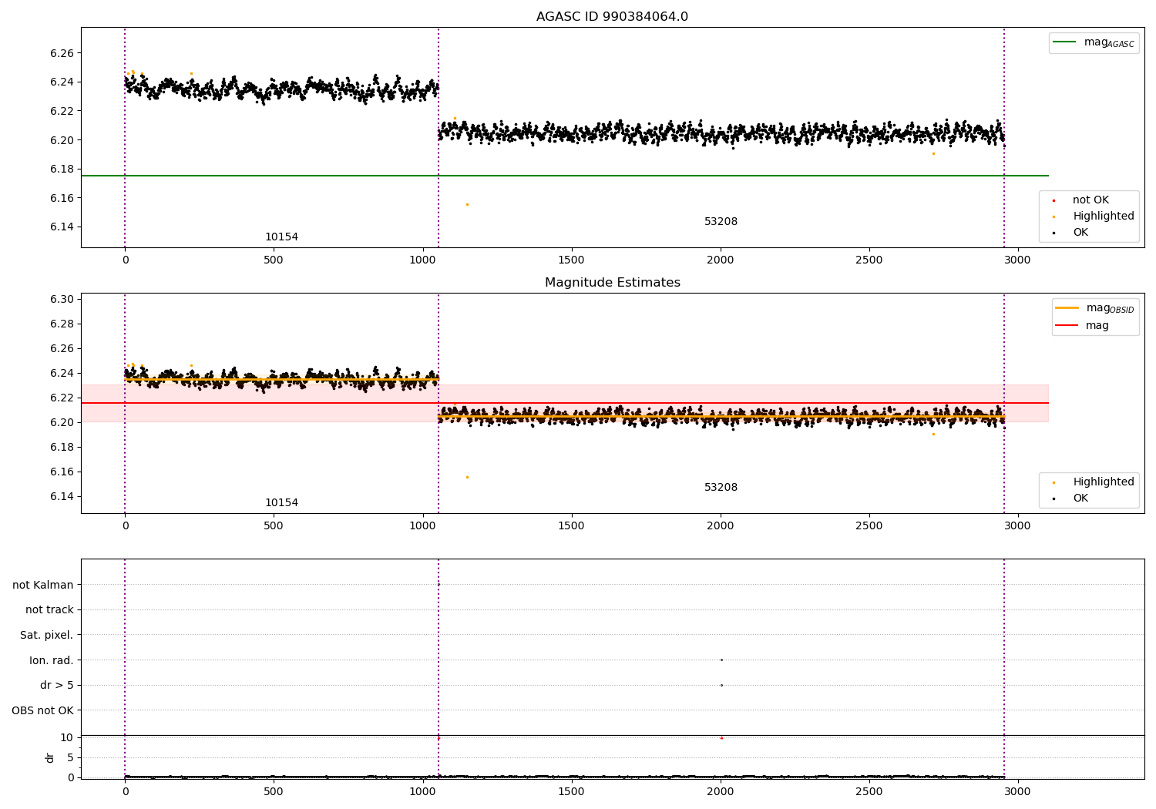
Task: Click the mag AGASC legend entry
Action: pyautogui.click(x=1094, y=42)
